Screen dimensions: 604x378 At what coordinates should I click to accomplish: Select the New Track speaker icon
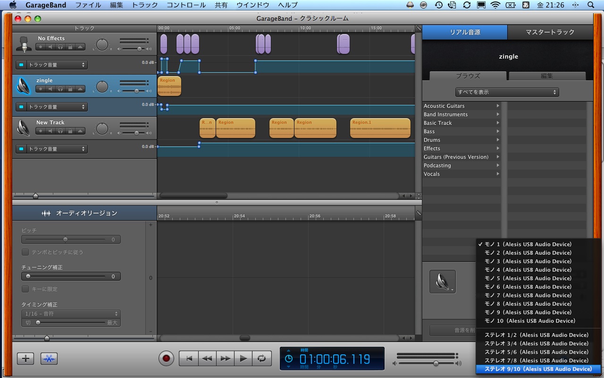click(x=24, y=128)
